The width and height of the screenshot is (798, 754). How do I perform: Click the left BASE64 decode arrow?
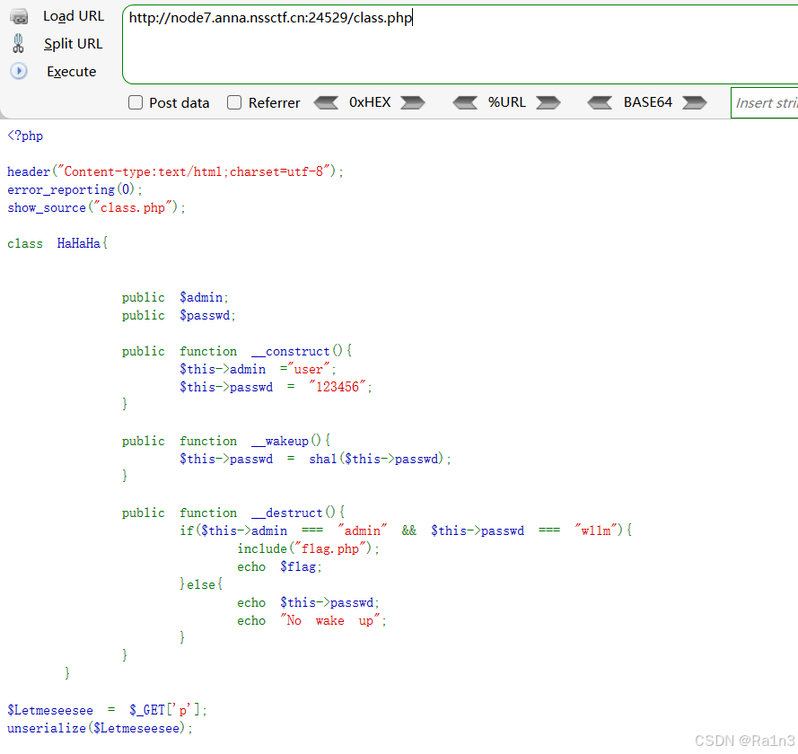tap(600, 102)
